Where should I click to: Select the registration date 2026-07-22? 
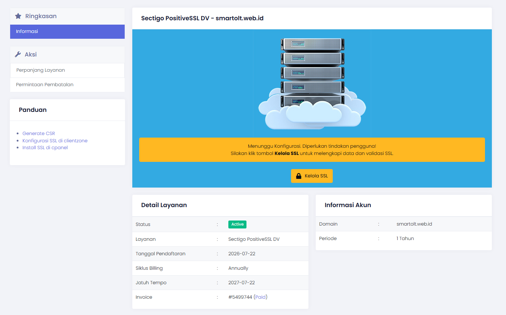click(242, 254)
